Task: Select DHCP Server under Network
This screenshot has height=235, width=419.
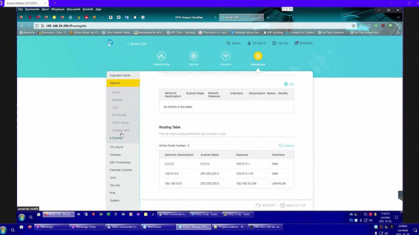Action: pos(120,123)
